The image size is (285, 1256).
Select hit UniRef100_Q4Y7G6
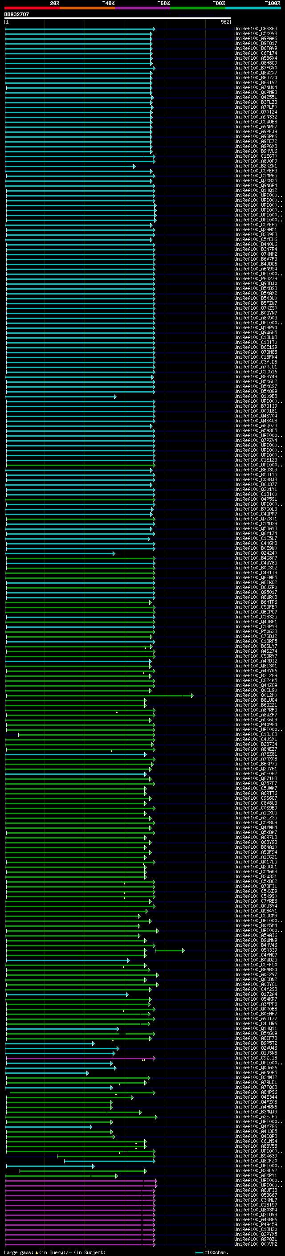click(x=256, y=1126)
